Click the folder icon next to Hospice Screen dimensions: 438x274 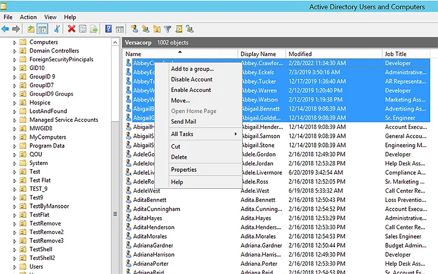tap(23, 103)
